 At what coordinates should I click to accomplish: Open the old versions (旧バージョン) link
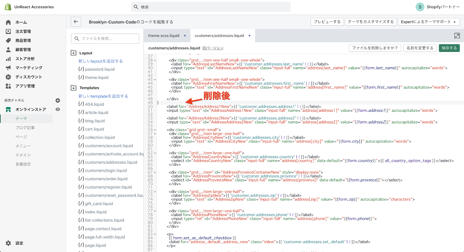(x=213, y=48)
